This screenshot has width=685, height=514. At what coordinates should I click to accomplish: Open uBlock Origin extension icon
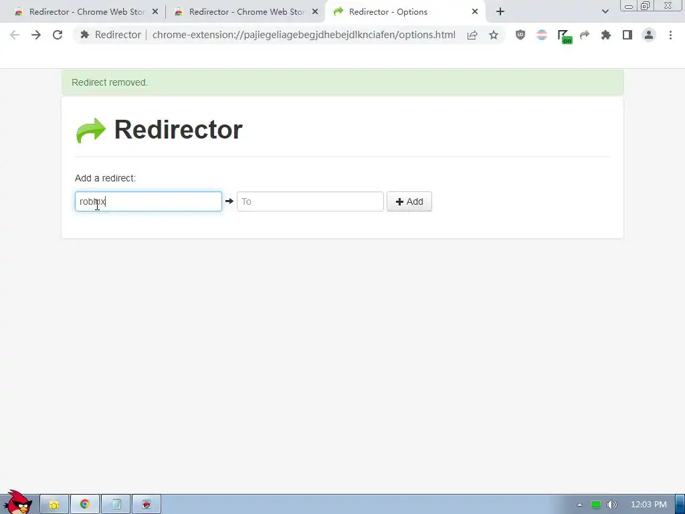(520, 35)
